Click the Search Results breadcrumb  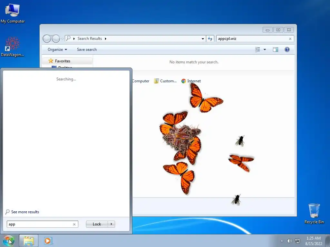point(90,39)
